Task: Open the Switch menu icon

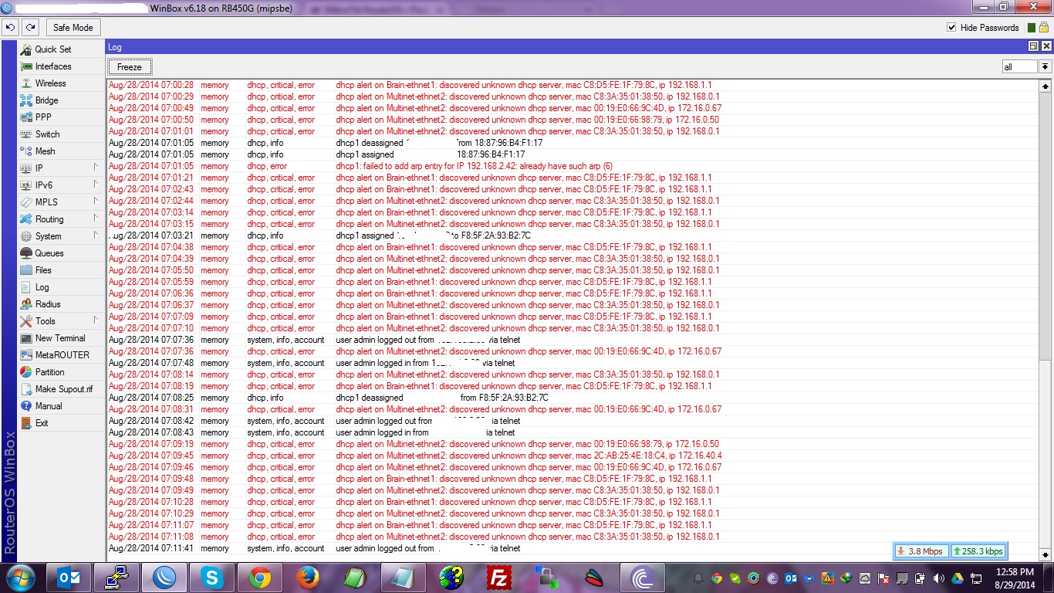Action: (26, 134)
